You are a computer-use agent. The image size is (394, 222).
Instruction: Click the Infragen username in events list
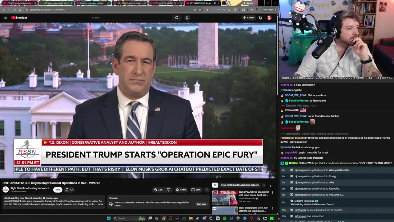300,216
